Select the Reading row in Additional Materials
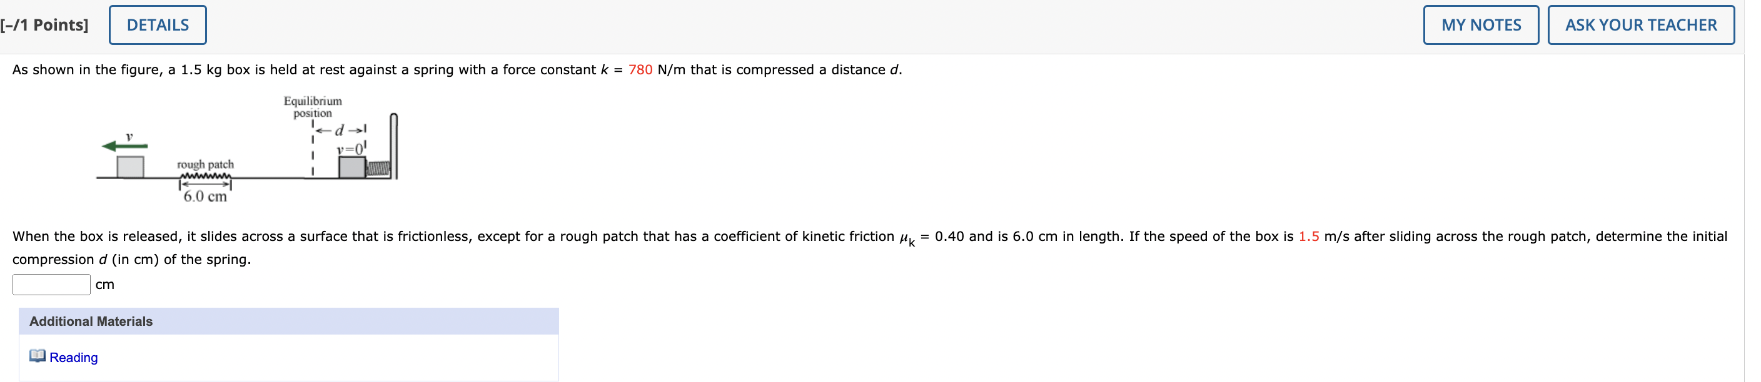The height and width of the screenshot is (382, 1761). (287, 357)
